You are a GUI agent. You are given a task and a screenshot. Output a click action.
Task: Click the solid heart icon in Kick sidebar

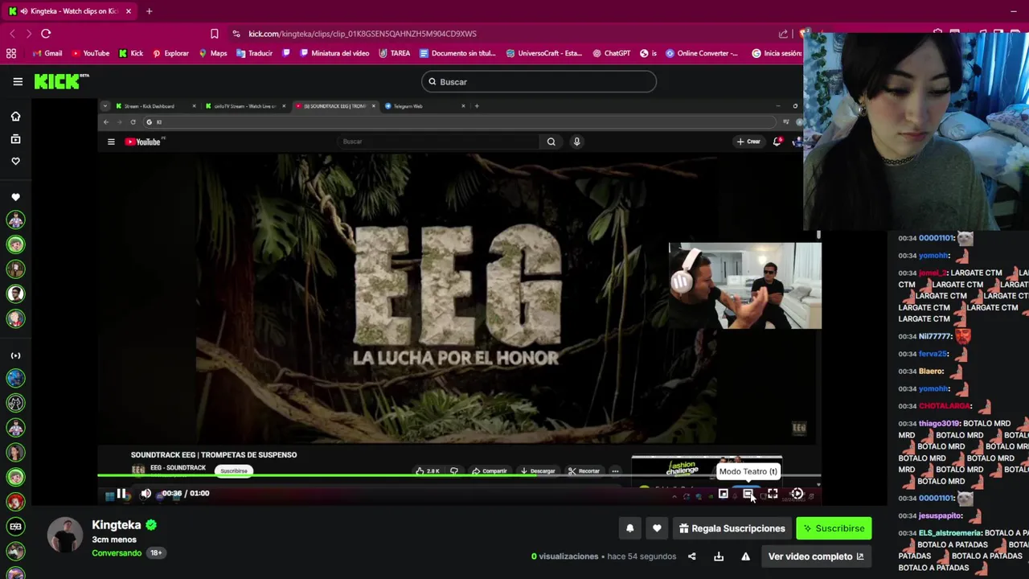pos(15,197)
